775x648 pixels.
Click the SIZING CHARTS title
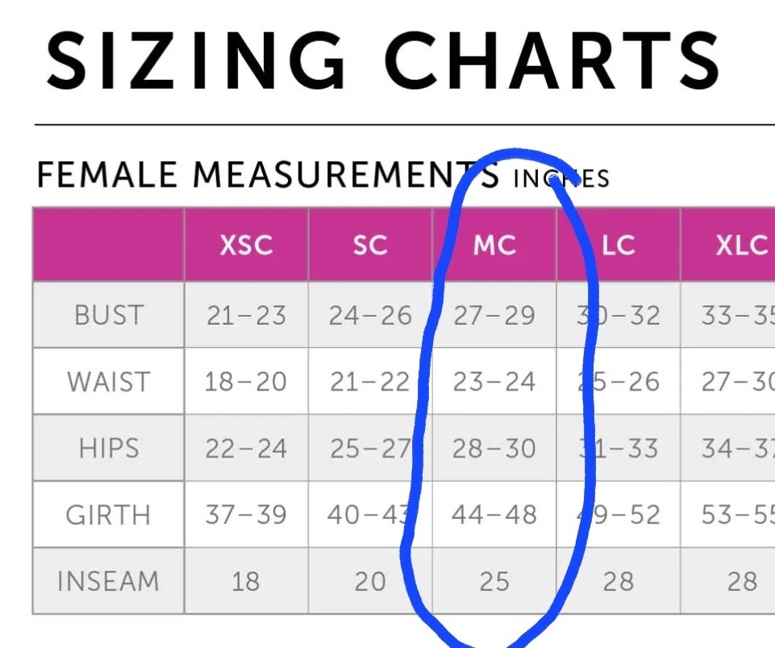(x=383, y=60)
